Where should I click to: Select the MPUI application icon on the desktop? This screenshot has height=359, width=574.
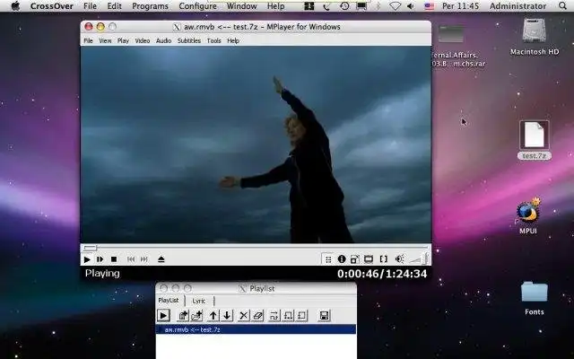pos(528,215)
